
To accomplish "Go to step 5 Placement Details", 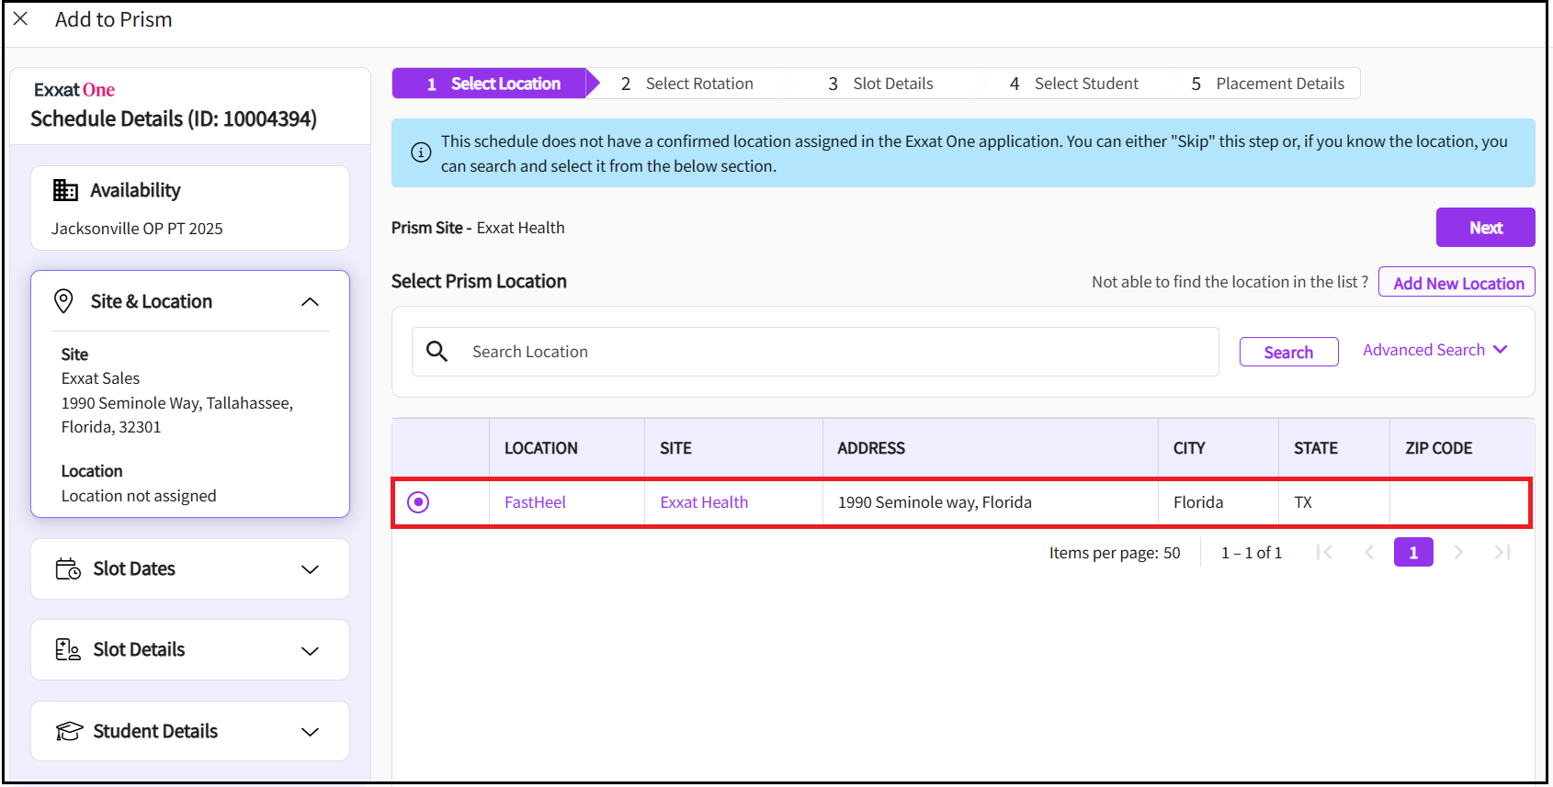I will click(1268, 84).
